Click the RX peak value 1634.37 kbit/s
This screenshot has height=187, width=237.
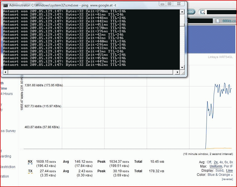click(x=119, y=162)
